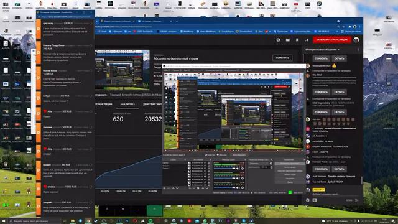Click the Windows taskbar search box
The height and width of the screenshot is (224, 398).
[x=35, y=221]
